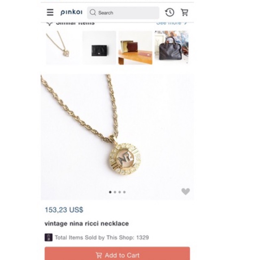Viewport: 260px width, 260px height.
Task: Expand Similar Items with See more
Action: pos(171,24)
